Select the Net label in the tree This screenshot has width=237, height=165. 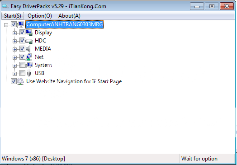(x=39, y=57)
